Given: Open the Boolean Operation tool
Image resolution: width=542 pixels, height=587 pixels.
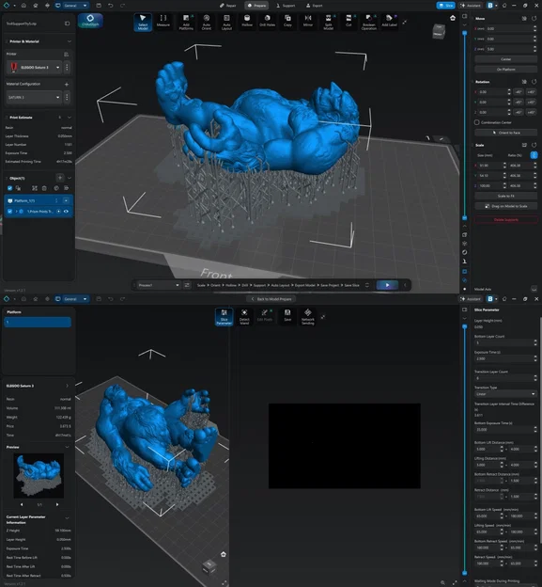Looking at the screenshot, I should click(x=369, y=22).
